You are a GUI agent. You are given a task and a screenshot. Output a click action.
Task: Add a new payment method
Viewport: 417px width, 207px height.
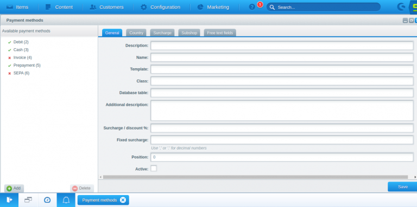tap(14, 188)
